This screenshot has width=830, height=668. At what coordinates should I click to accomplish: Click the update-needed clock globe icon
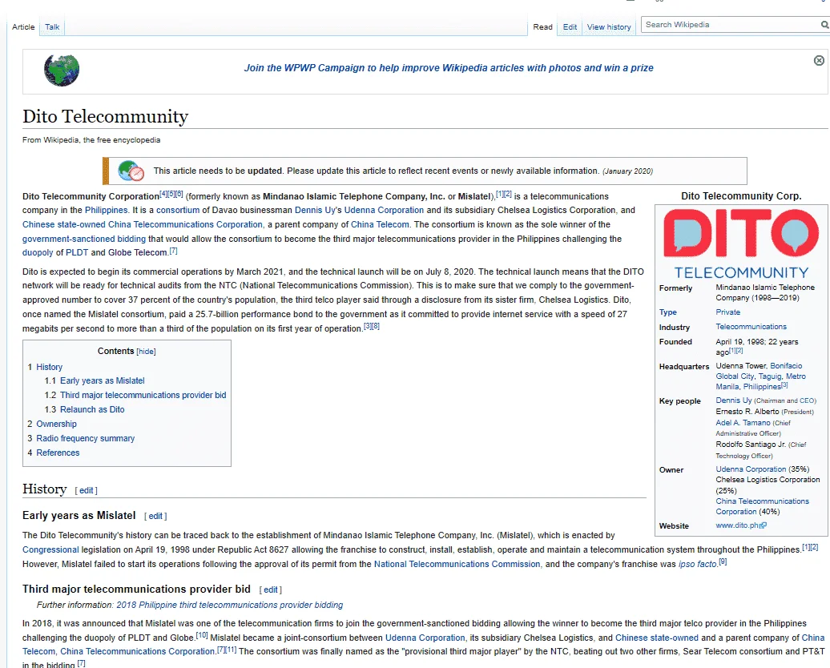(131, 171)
